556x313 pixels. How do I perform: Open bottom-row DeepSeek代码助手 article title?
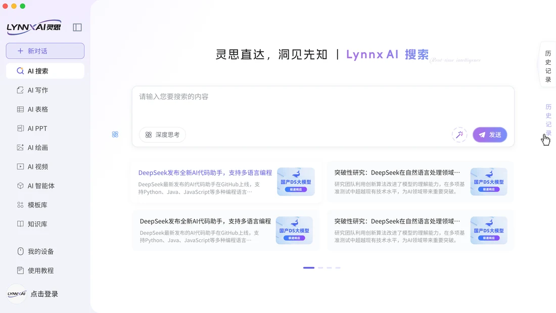[205, 221]
